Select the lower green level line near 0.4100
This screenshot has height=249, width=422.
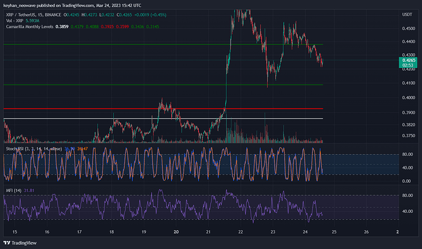click(122, 84)
